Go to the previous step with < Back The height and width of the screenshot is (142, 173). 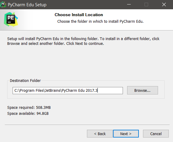point(100,134)
